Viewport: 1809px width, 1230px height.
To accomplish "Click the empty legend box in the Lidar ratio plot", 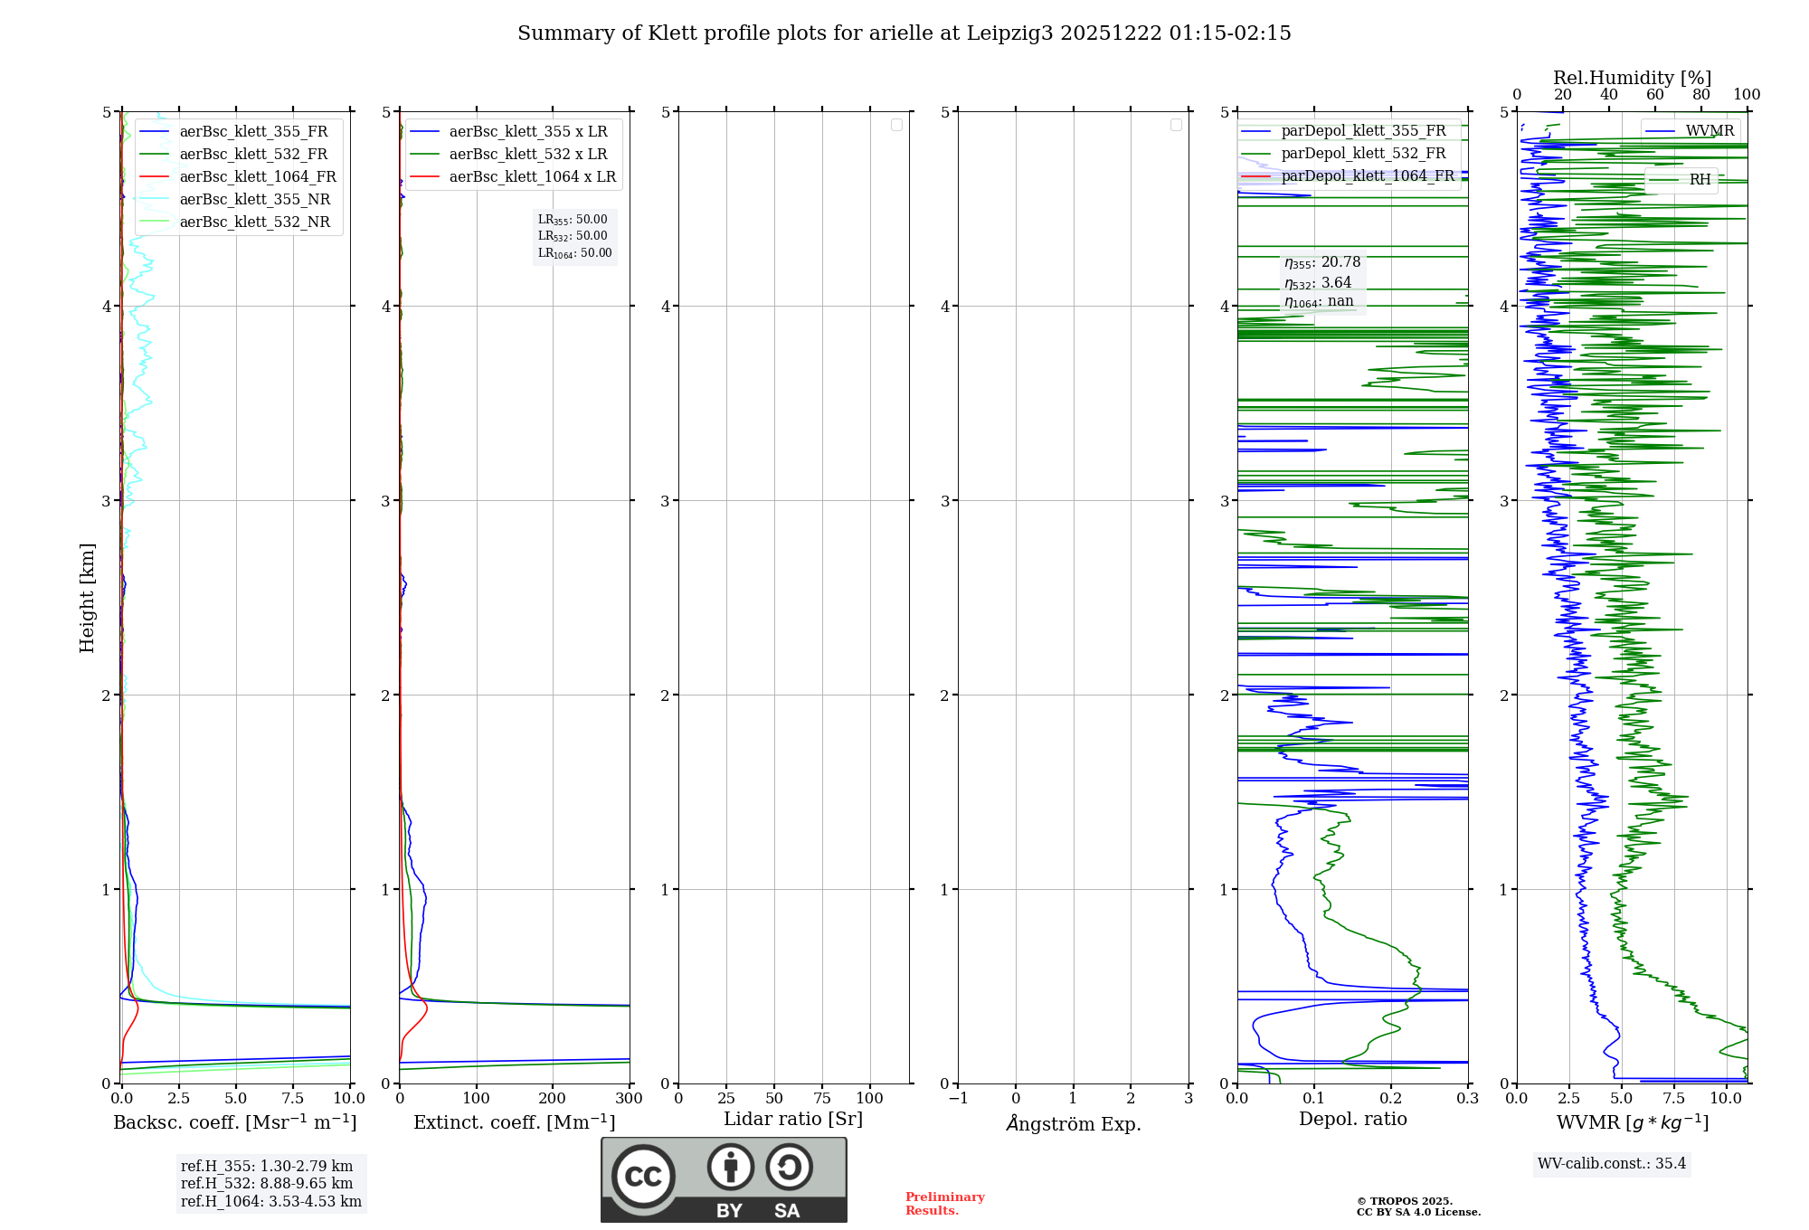I will (x=896, y=125).
